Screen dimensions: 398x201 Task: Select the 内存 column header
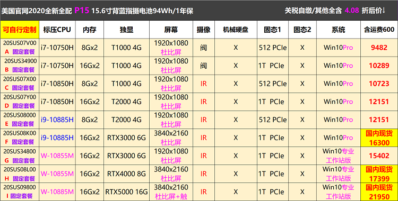tap(90, 30)
